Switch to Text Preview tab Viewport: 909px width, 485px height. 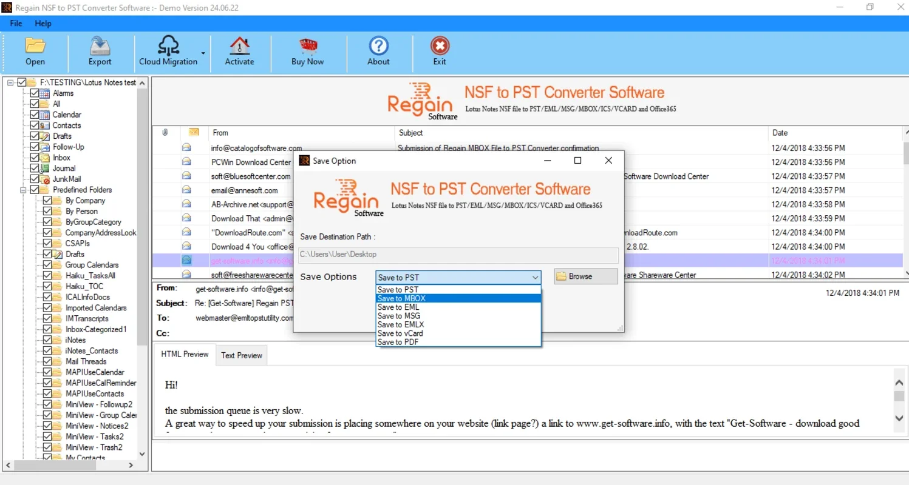[242, 355]
